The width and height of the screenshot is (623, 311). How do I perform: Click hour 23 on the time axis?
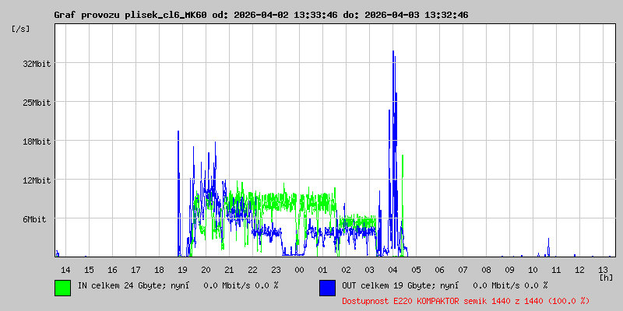tap(276, 269)
